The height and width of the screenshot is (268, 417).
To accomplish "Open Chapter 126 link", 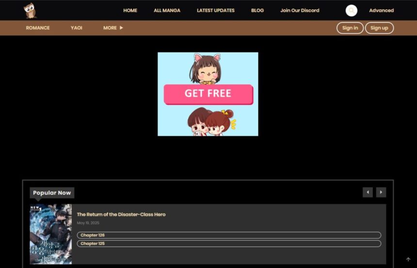I will [229, 235].
